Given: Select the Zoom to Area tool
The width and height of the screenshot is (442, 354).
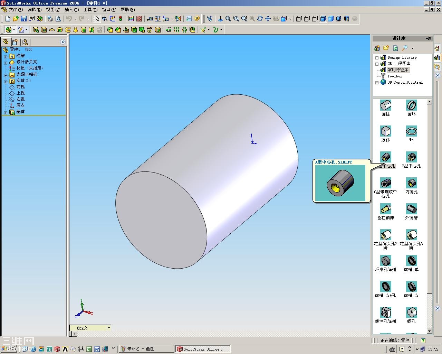Looking at the screenshot, I should [x=236, y=19].
